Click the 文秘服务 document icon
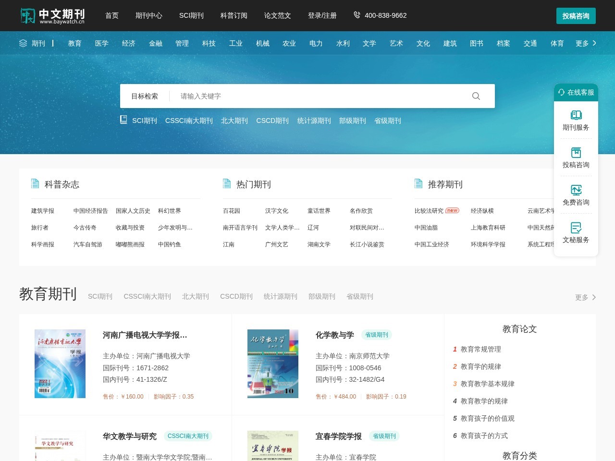 click(576, 228)
